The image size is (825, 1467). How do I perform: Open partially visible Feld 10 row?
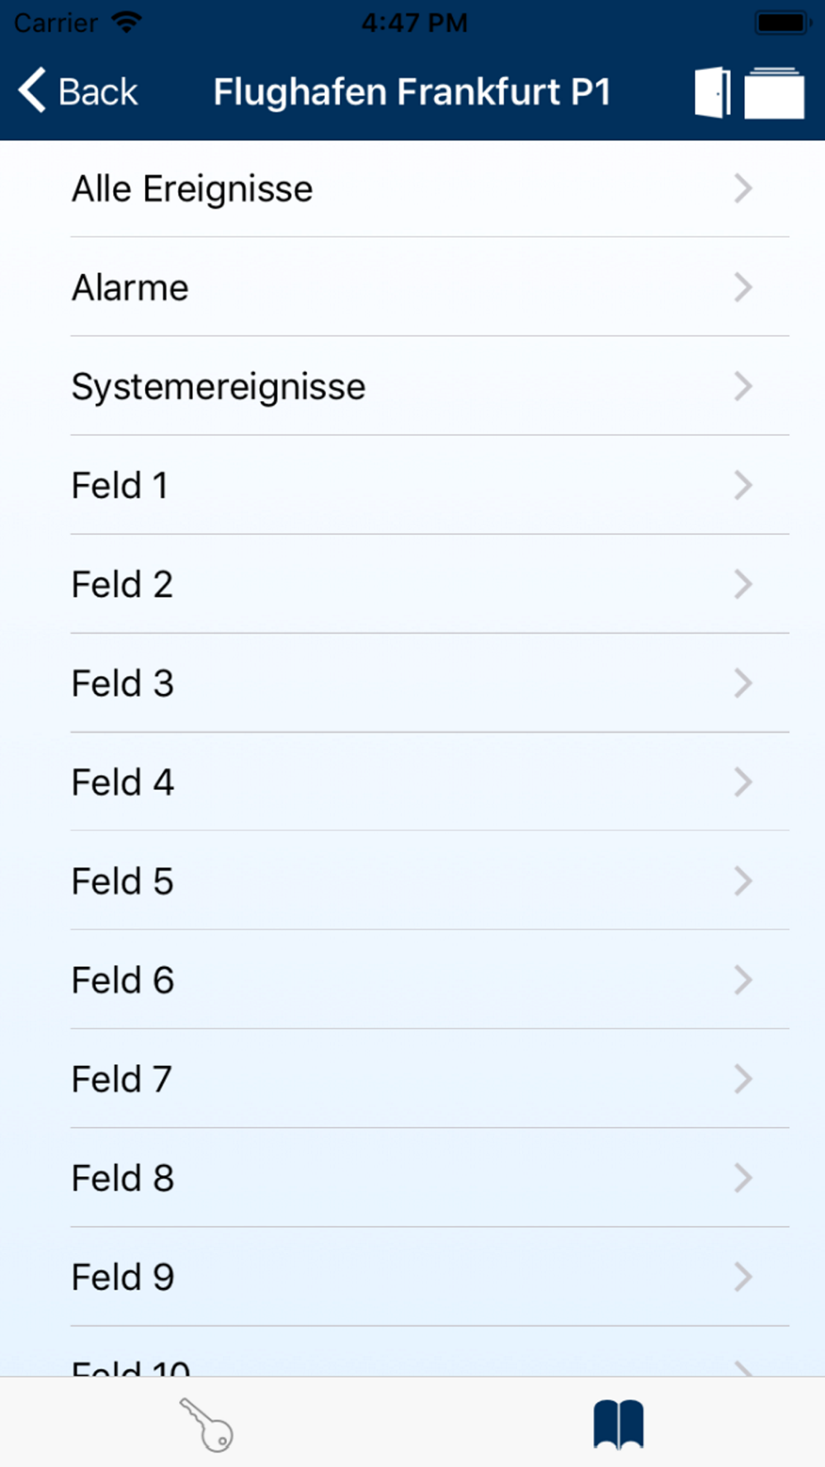point(412,1352)
